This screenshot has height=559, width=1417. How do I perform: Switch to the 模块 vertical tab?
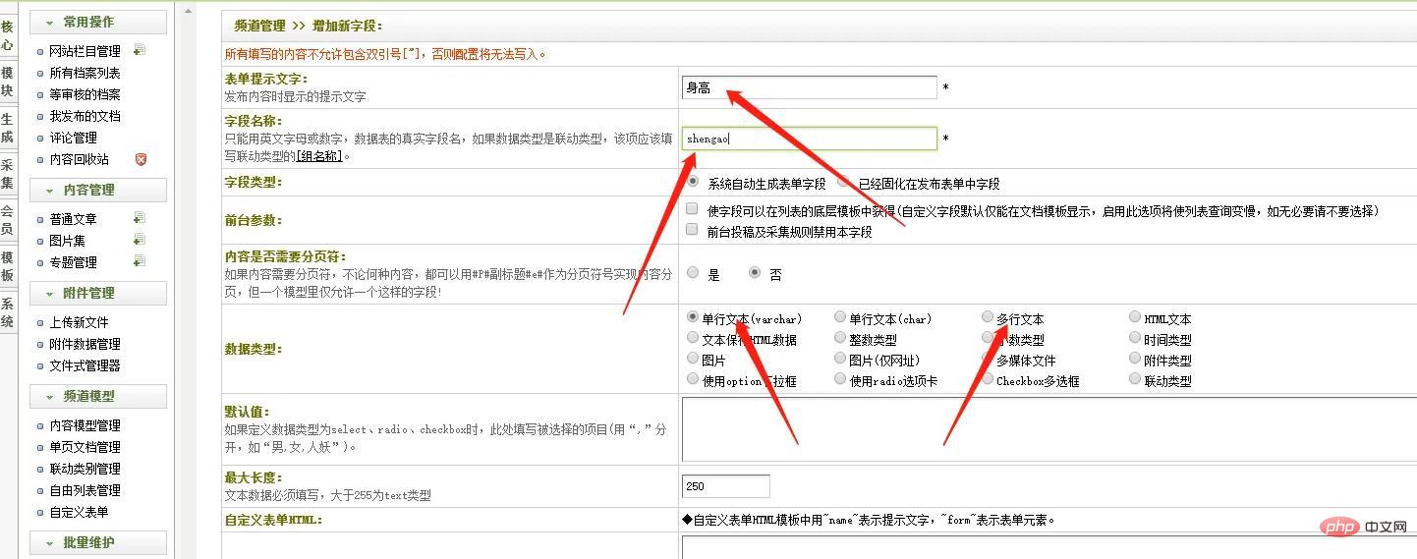(x=7, y=82)
